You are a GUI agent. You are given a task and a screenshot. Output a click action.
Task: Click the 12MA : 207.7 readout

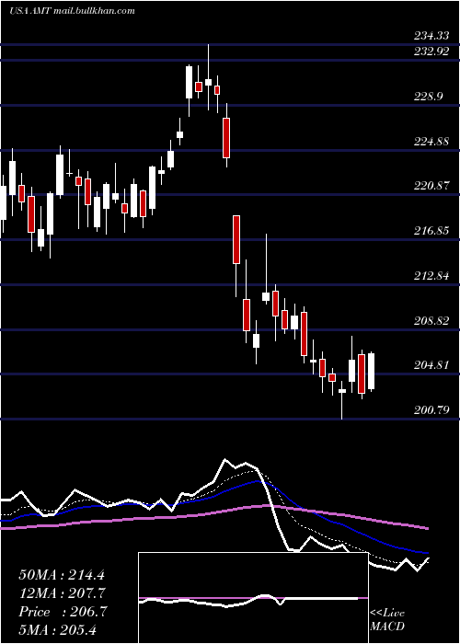pyautogui.click(x=62, y=593)
